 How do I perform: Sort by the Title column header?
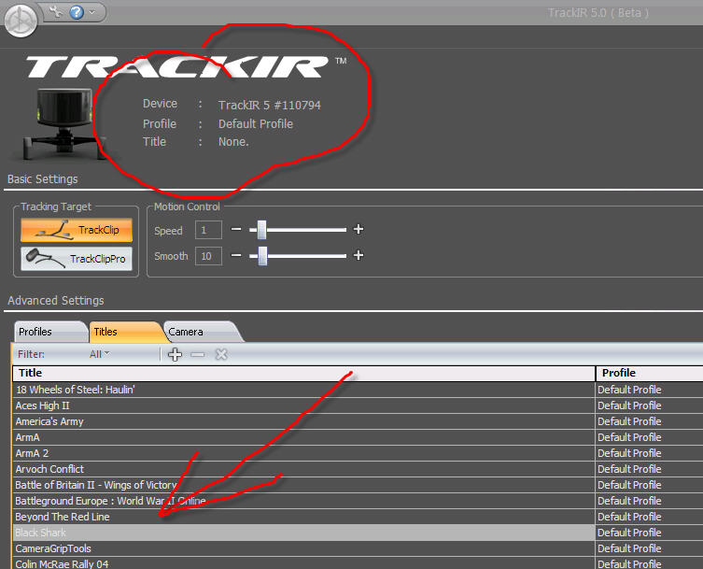coord(304,373)
